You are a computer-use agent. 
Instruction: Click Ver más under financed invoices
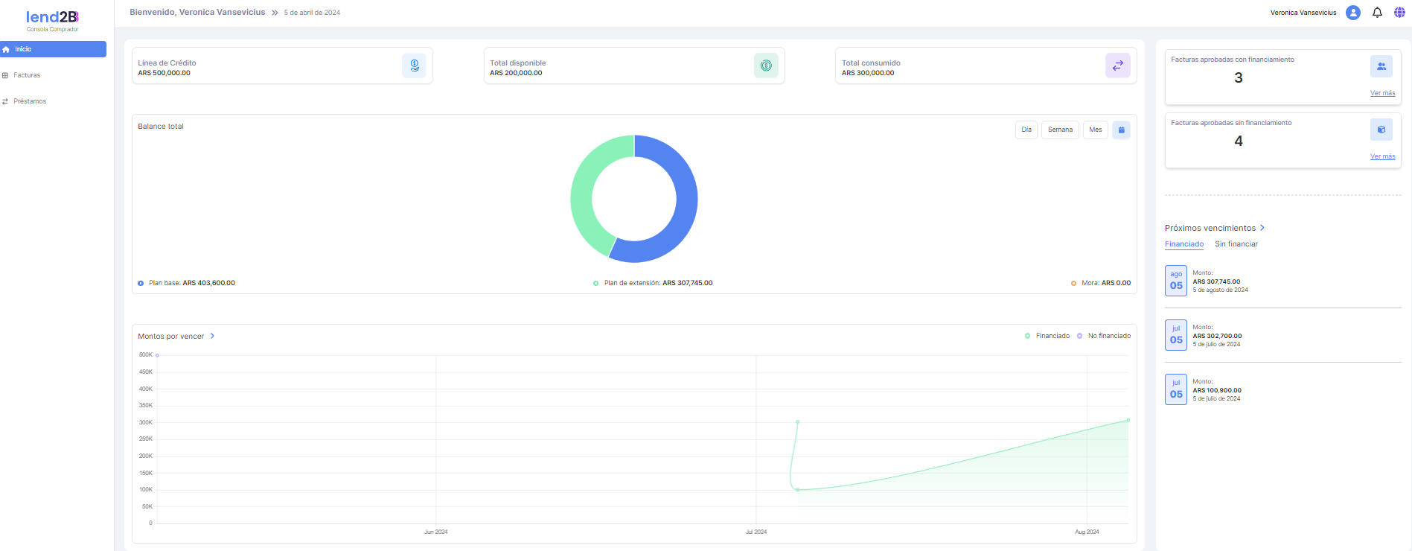pos(1382,93)
